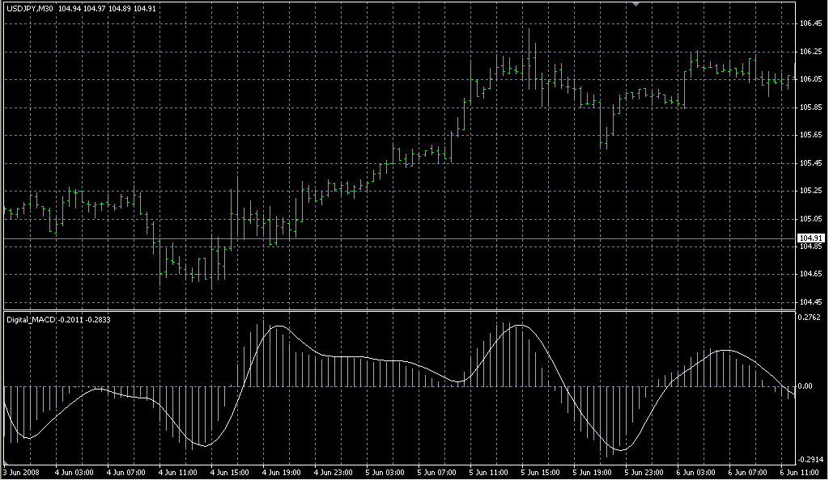
Task: Click the 3 Jun 2008 time label
Action: pyautogui.click(x=21, y=472)
